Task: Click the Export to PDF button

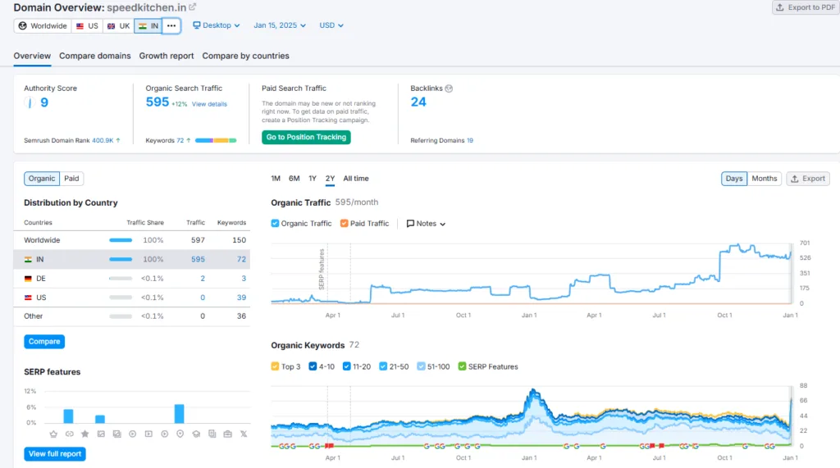Action: tap(806, 7)
